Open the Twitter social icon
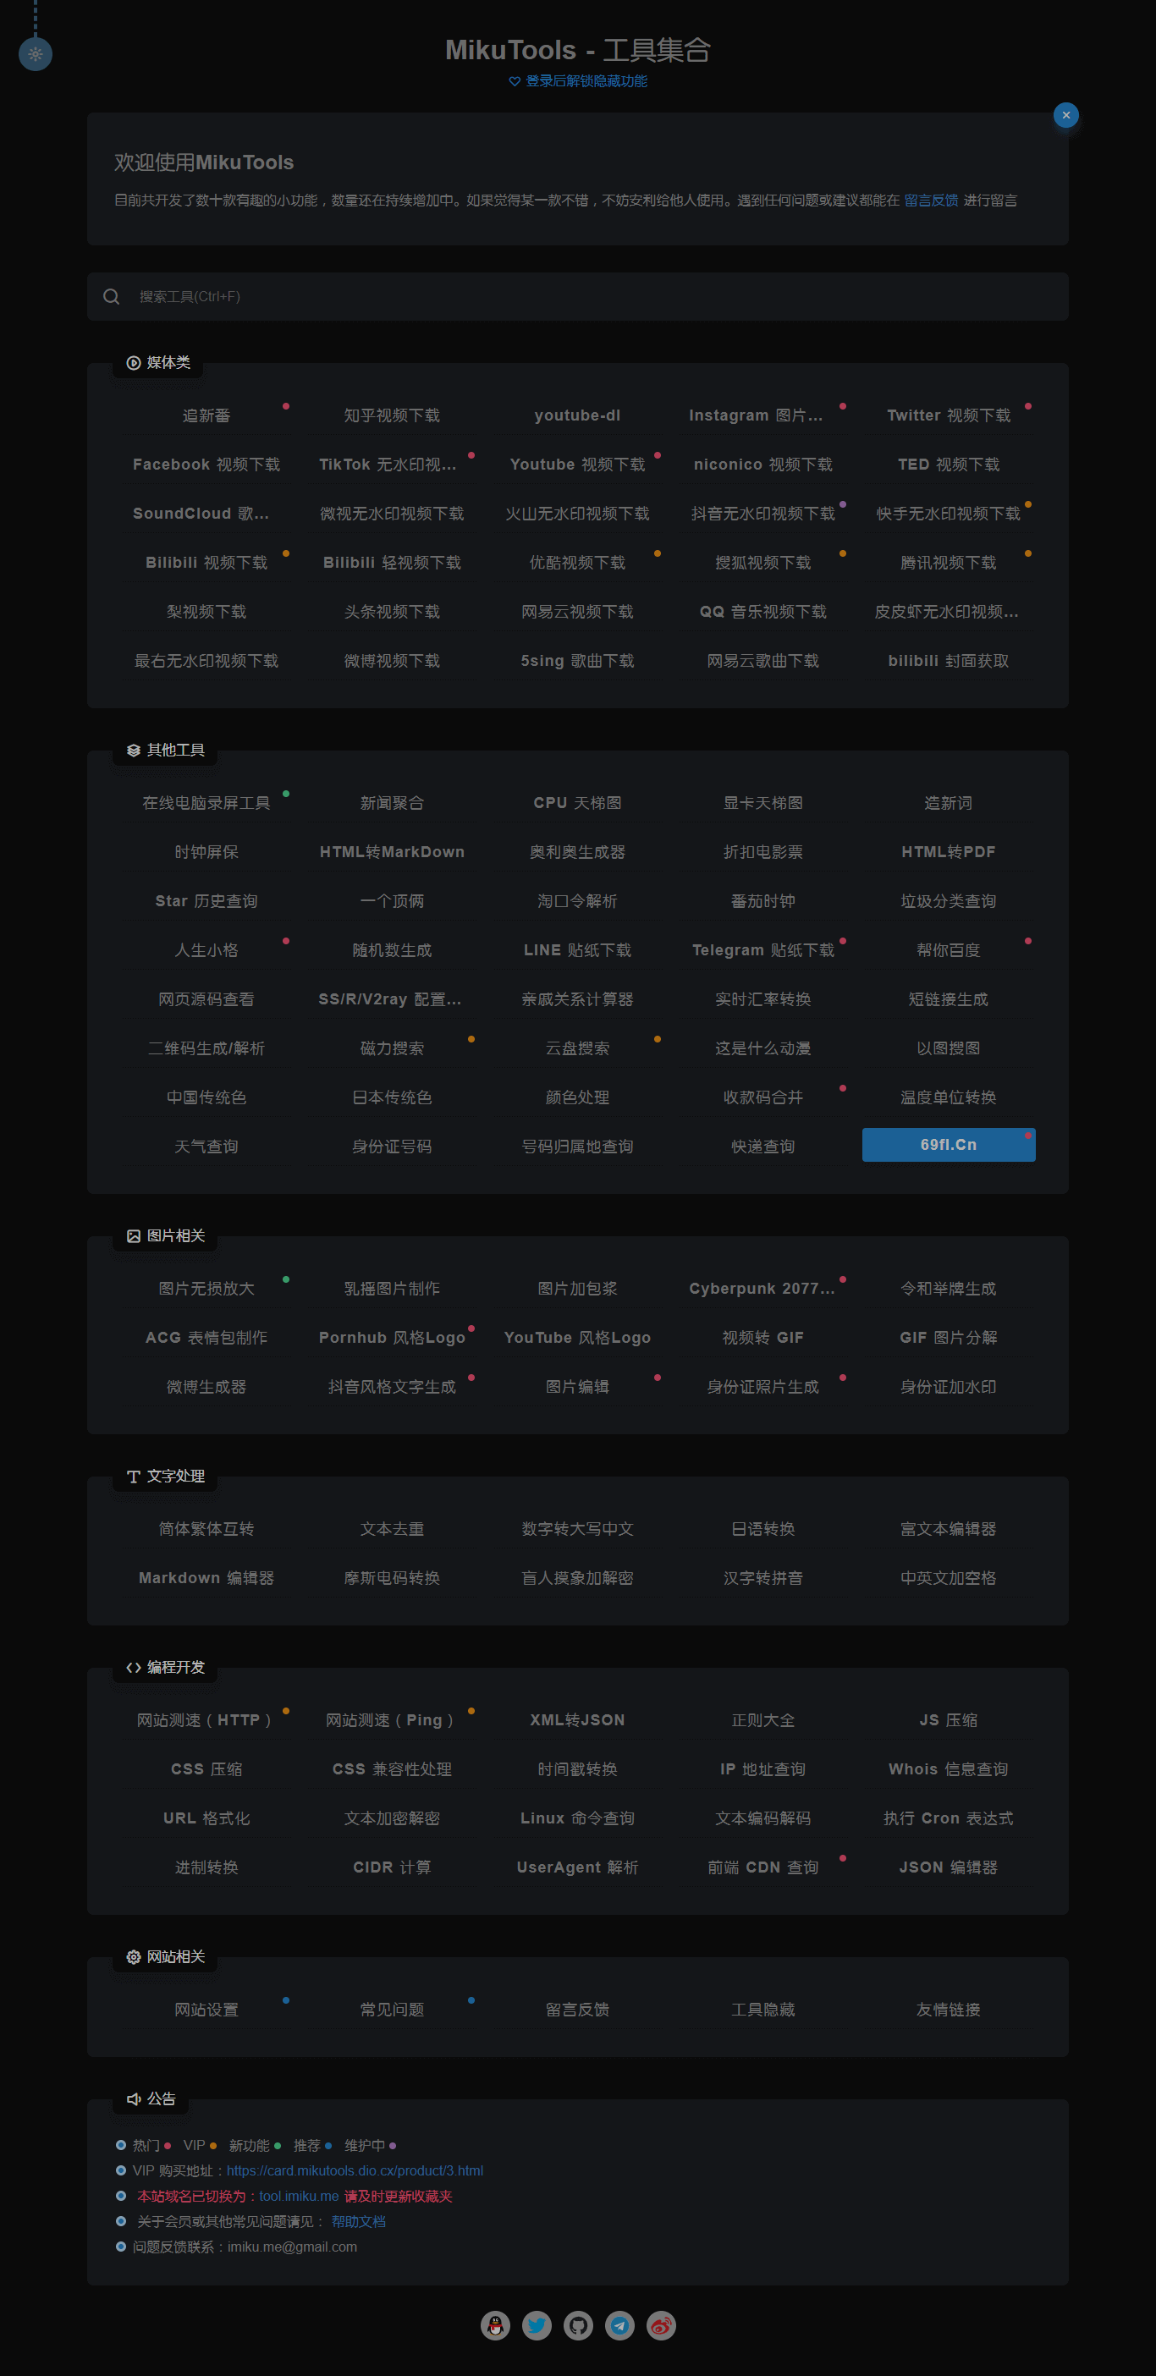The image size is (1156, 2376). 537,2325
